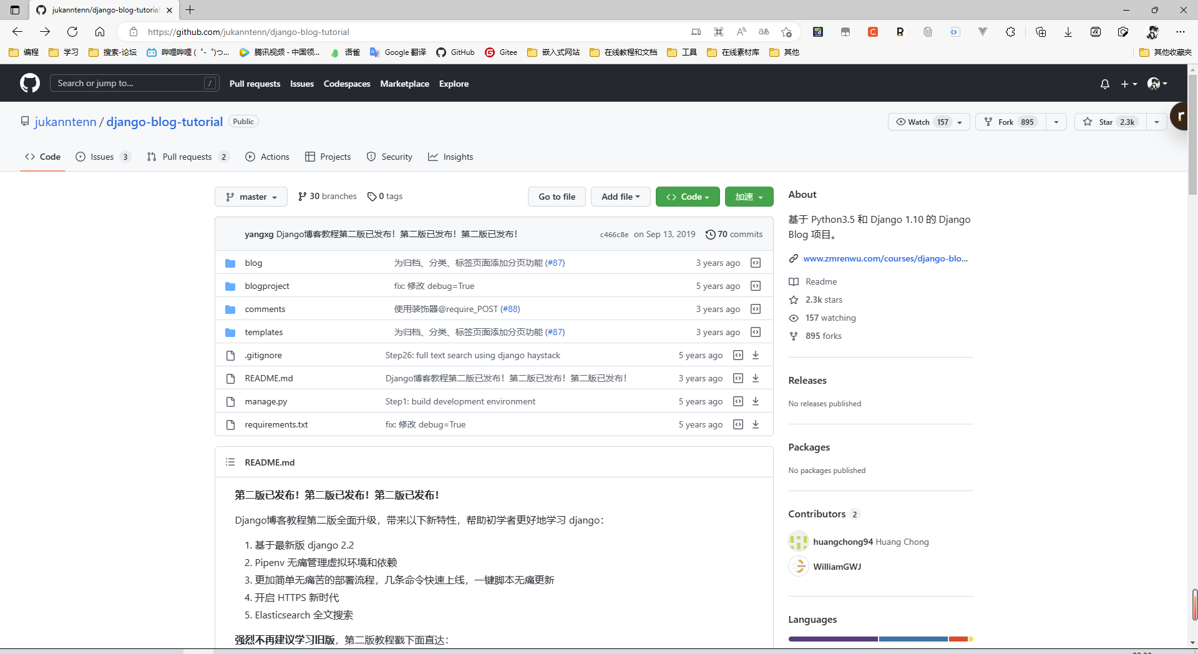Switch to the Projects tab
The width and height of the screenshot is (1198, 654).
(328, 157)
